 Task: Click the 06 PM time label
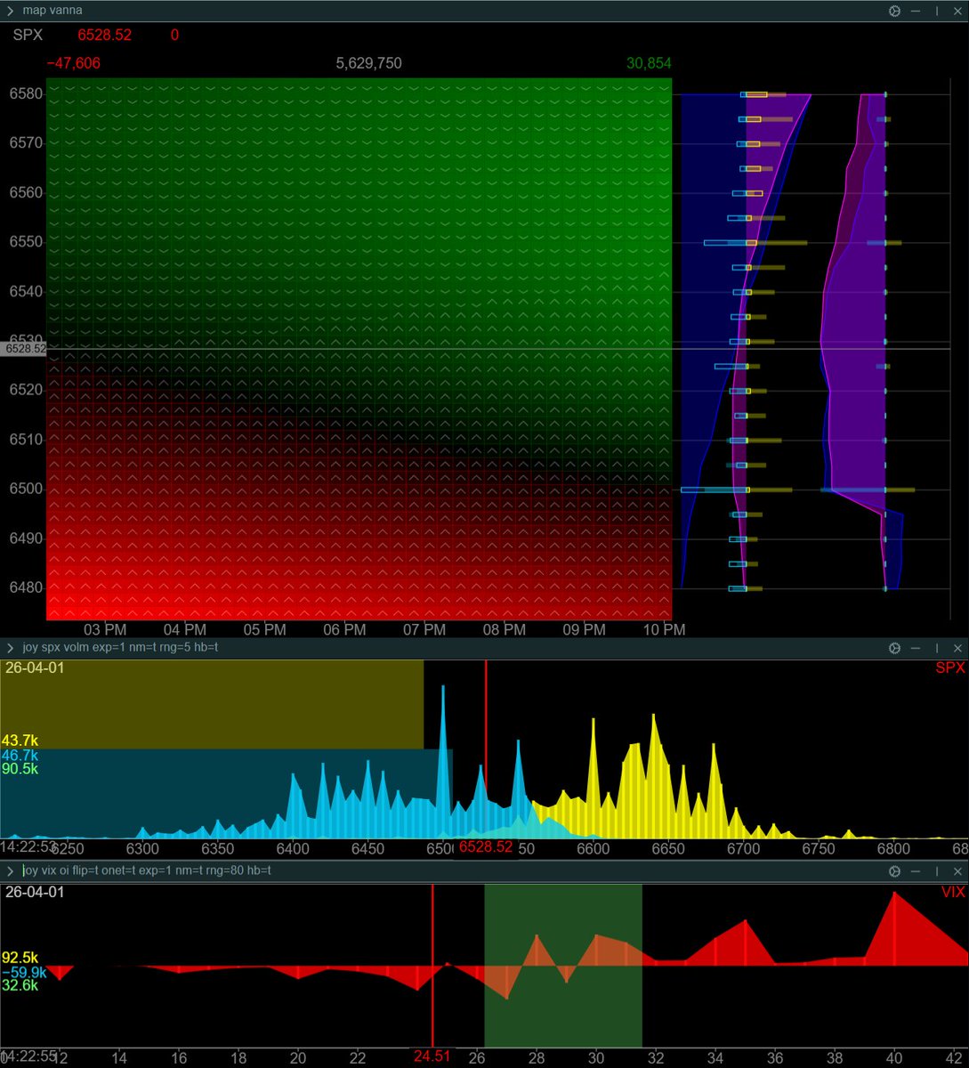[344, 629]
